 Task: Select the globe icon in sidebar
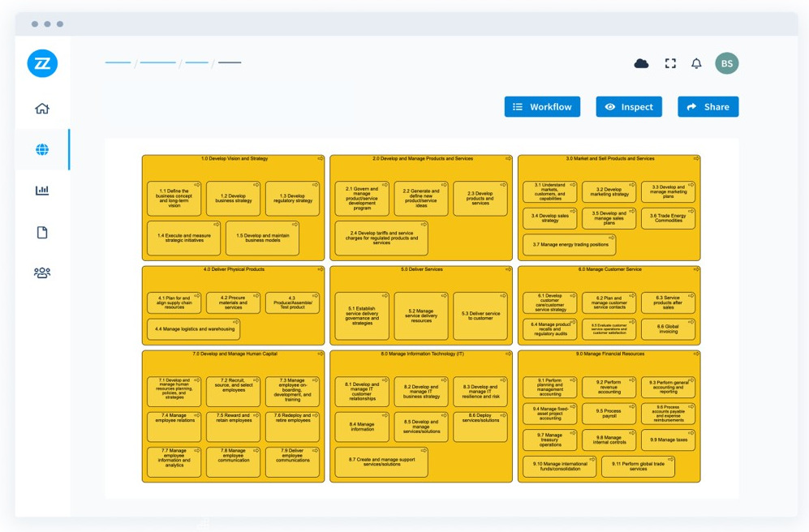(42, 149)
